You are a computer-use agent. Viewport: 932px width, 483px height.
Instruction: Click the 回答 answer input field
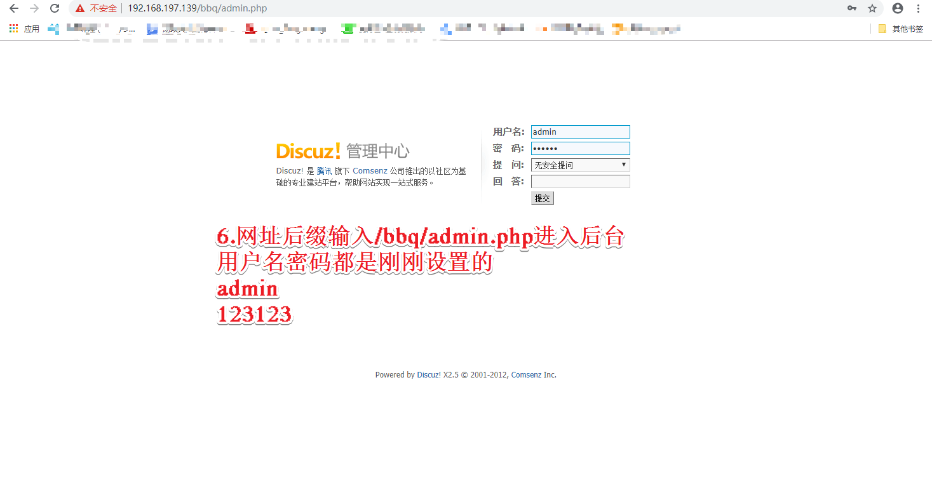click(581, 182)
